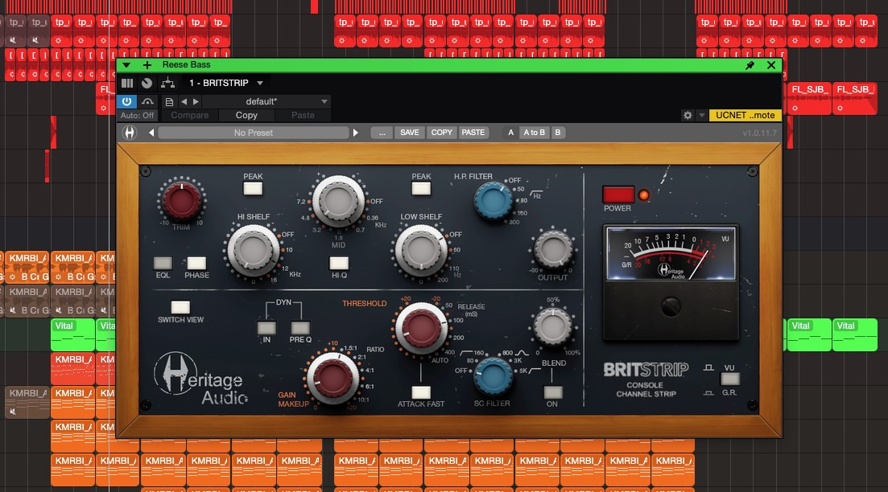Click the red POWER button
The image size is (888, 492).
(x=617, y=195)
